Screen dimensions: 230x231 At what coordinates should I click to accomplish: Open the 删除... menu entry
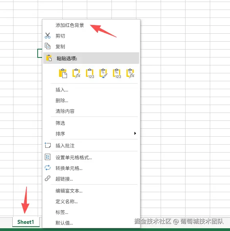(x=91, y=101)
